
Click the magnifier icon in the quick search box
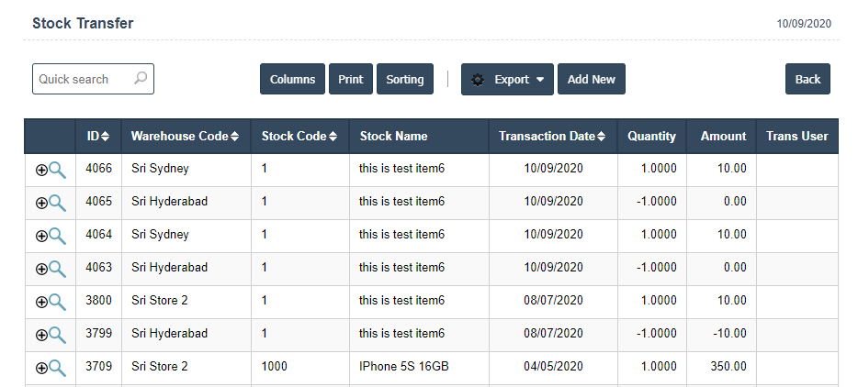pyautogui.click(x=141, y=79)
